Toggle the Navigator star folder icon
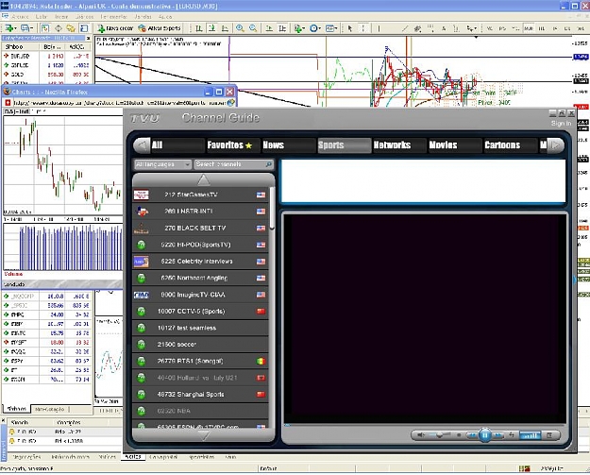Viewport: 590px width, 475px height. pyautogui.click(x=71, y=28)
